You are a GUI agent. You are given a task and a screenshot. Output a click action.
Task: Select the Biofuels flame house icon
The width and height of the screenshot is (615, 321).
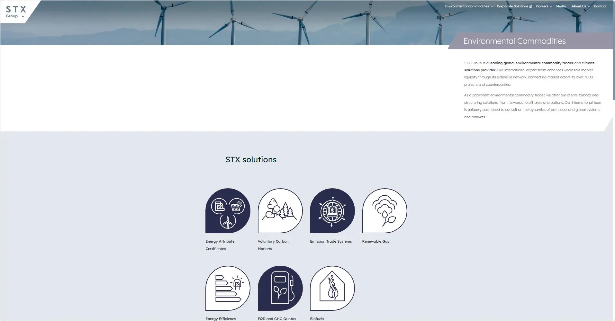tap(332, 288)
